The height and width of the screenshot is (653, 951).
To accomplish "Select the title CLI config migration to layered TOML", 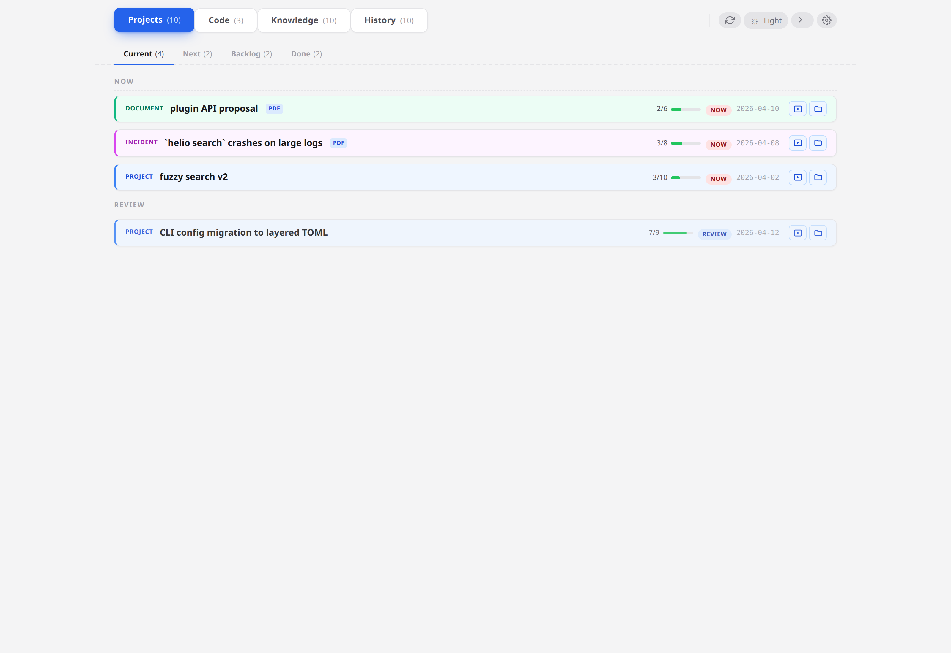I will click(243, 232).
